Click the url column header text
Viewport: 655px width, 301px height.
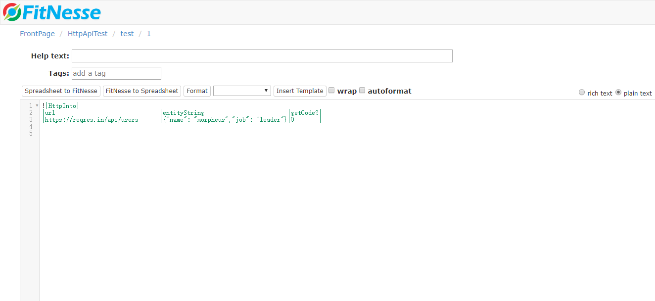(50, 113)
